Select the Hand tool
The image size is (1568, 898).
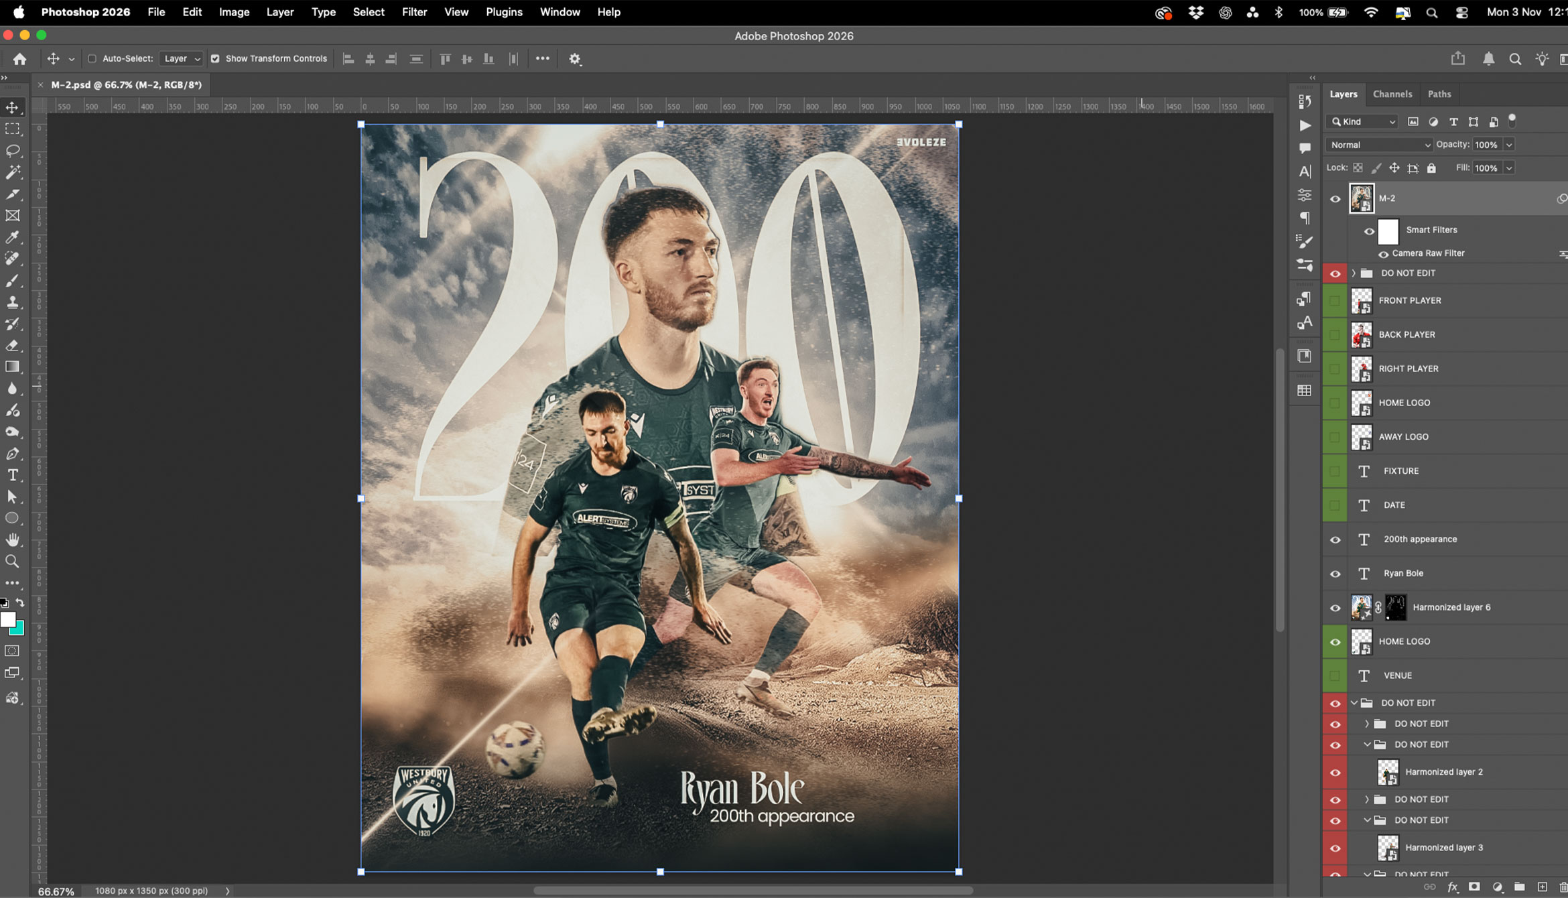point(13,540)
